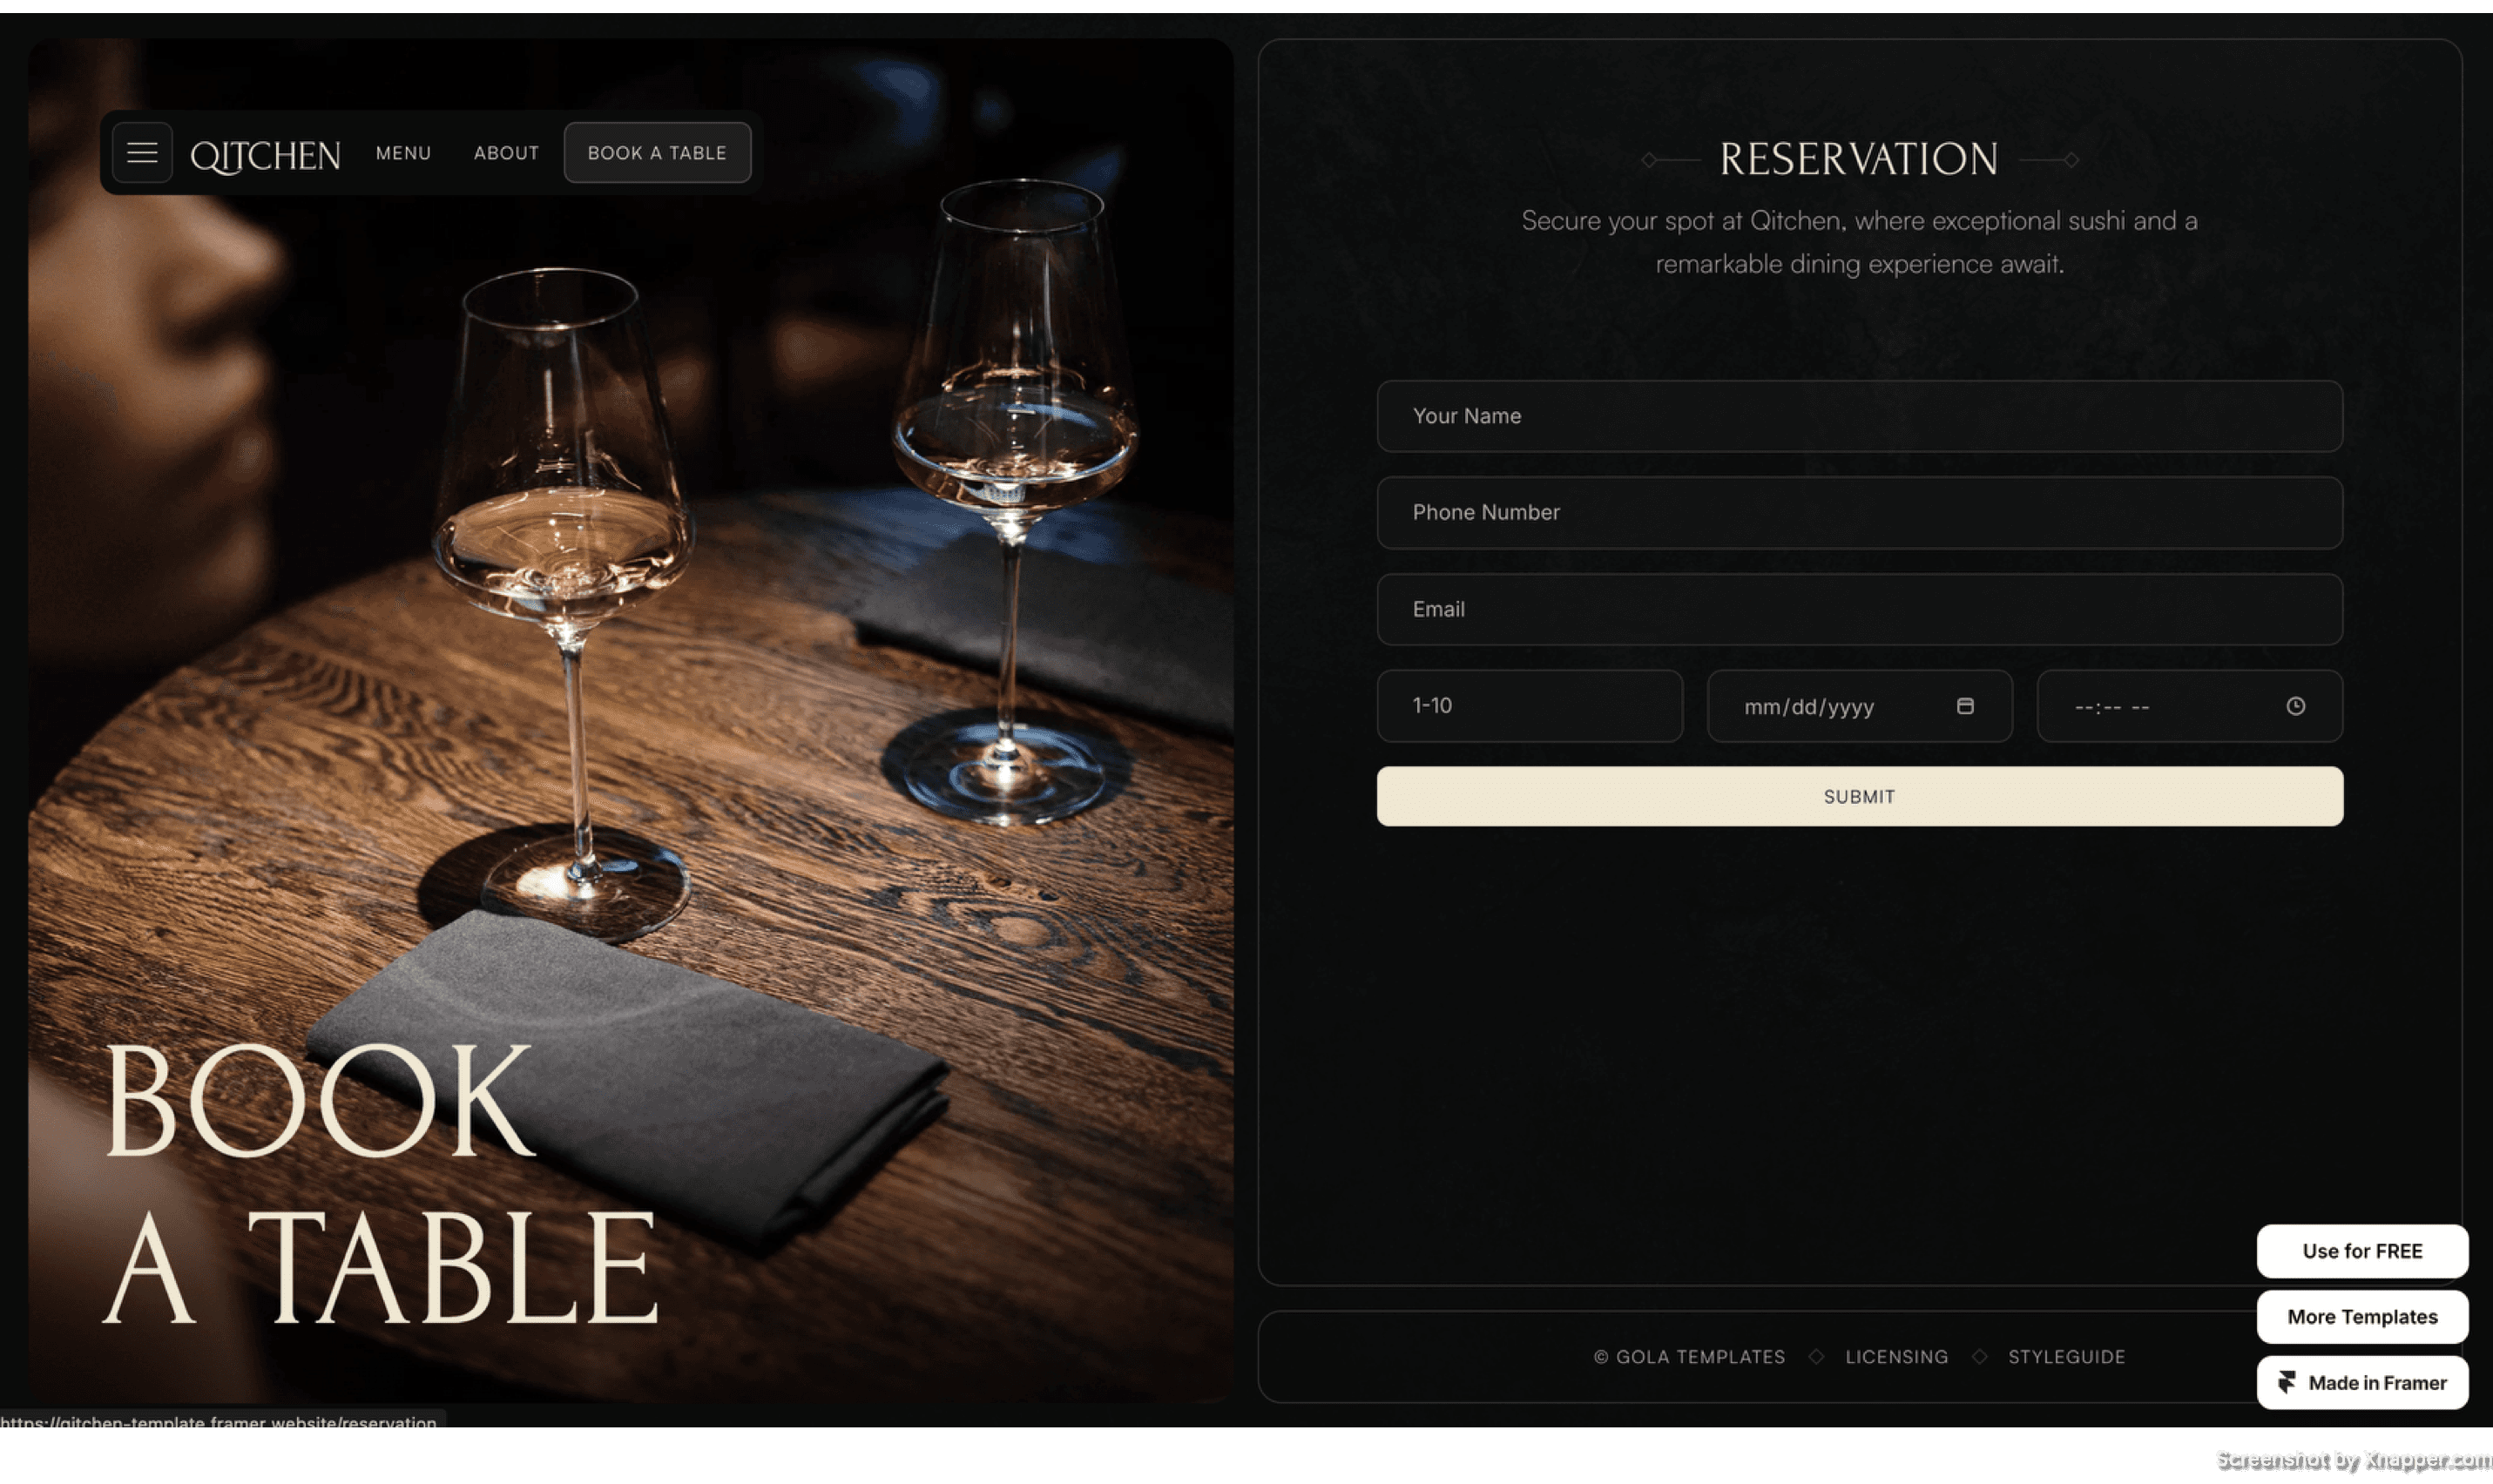This screenshot has height=1484, width=2493.
Task: Open the Menu navigation item
Action: [x=404, y=153]
